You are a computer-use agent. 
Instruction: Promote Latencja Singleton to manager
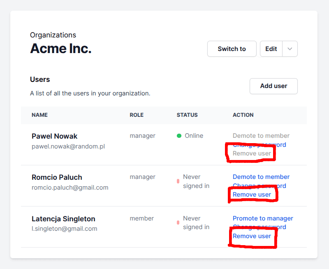[263, 218]
